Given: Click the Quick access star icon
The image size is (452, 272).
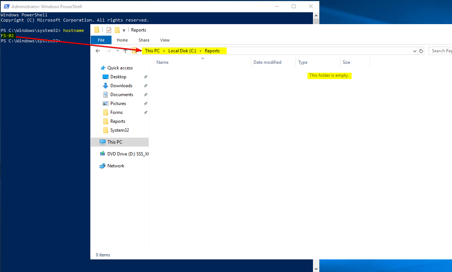Looking at the screenshot, I should click(x=103, y=68).
